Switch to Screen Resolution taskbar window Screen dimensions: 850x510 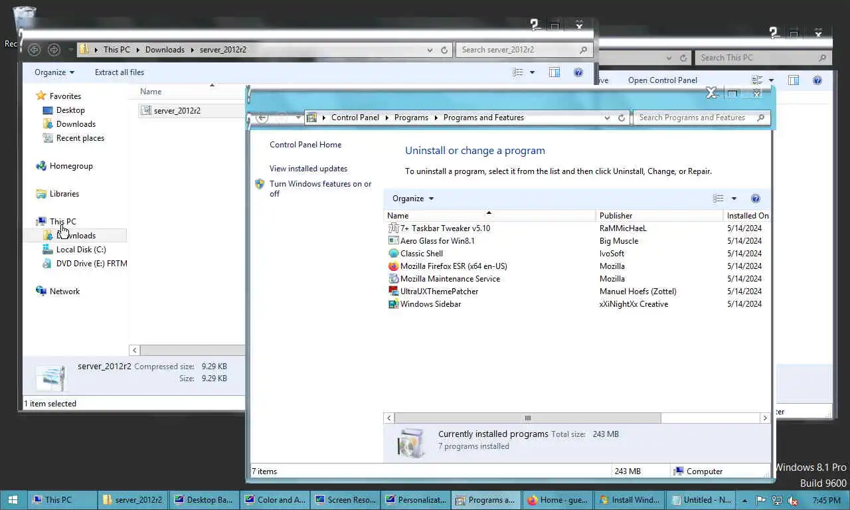click(x=345, y=500)
